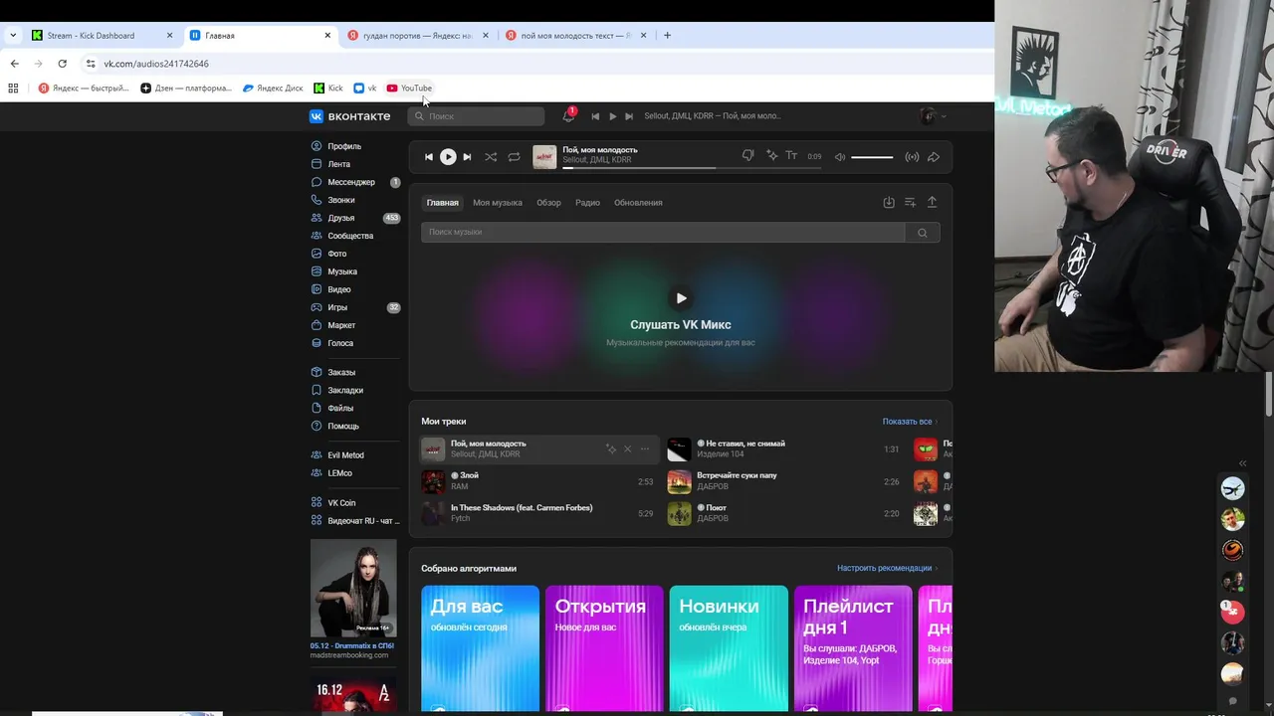Adjust the volume slider

point(872,157)
